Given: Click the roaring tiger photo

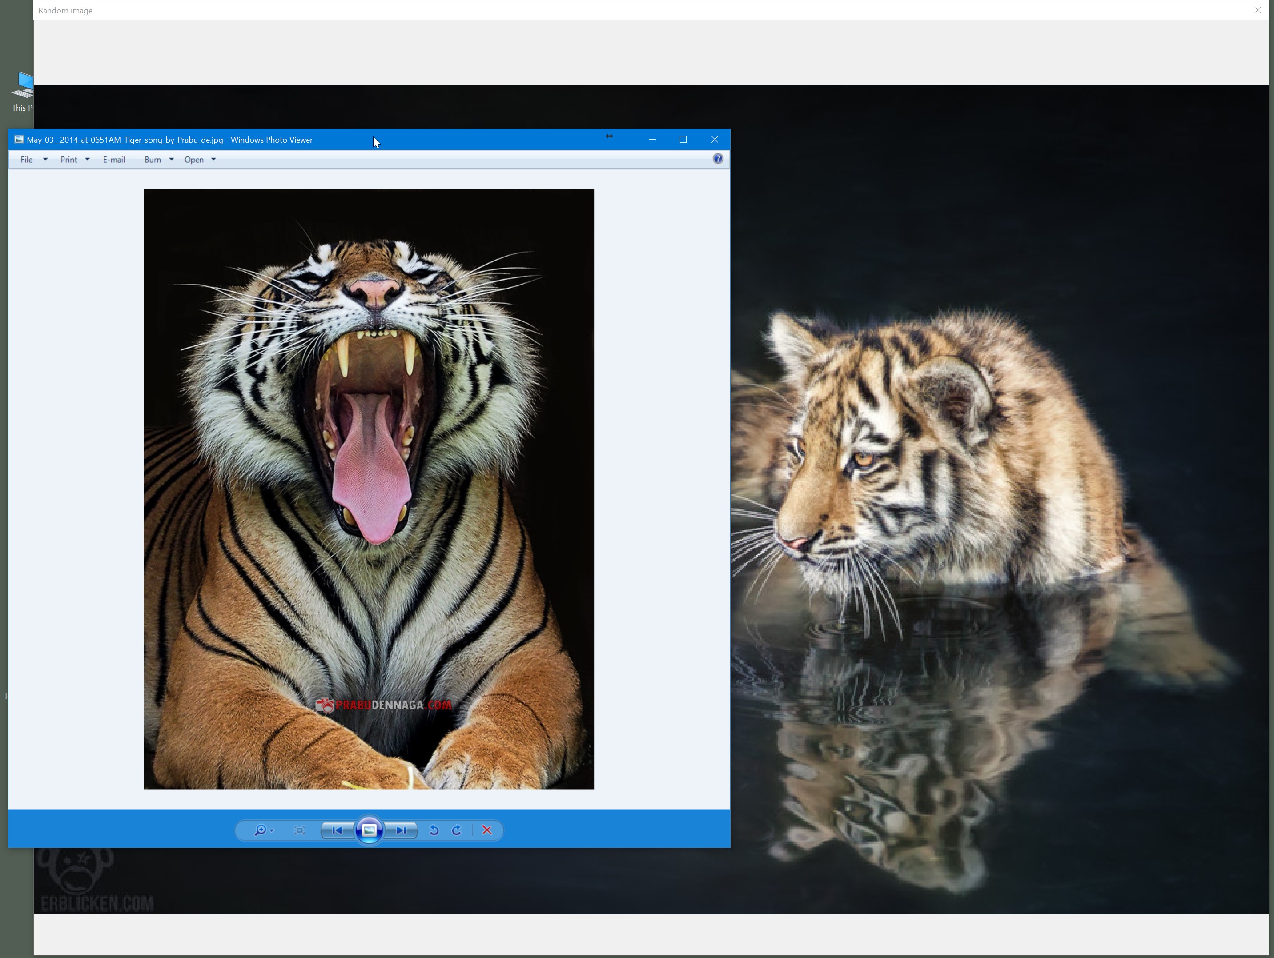Looking at the screenshot, I should point(369,489).
